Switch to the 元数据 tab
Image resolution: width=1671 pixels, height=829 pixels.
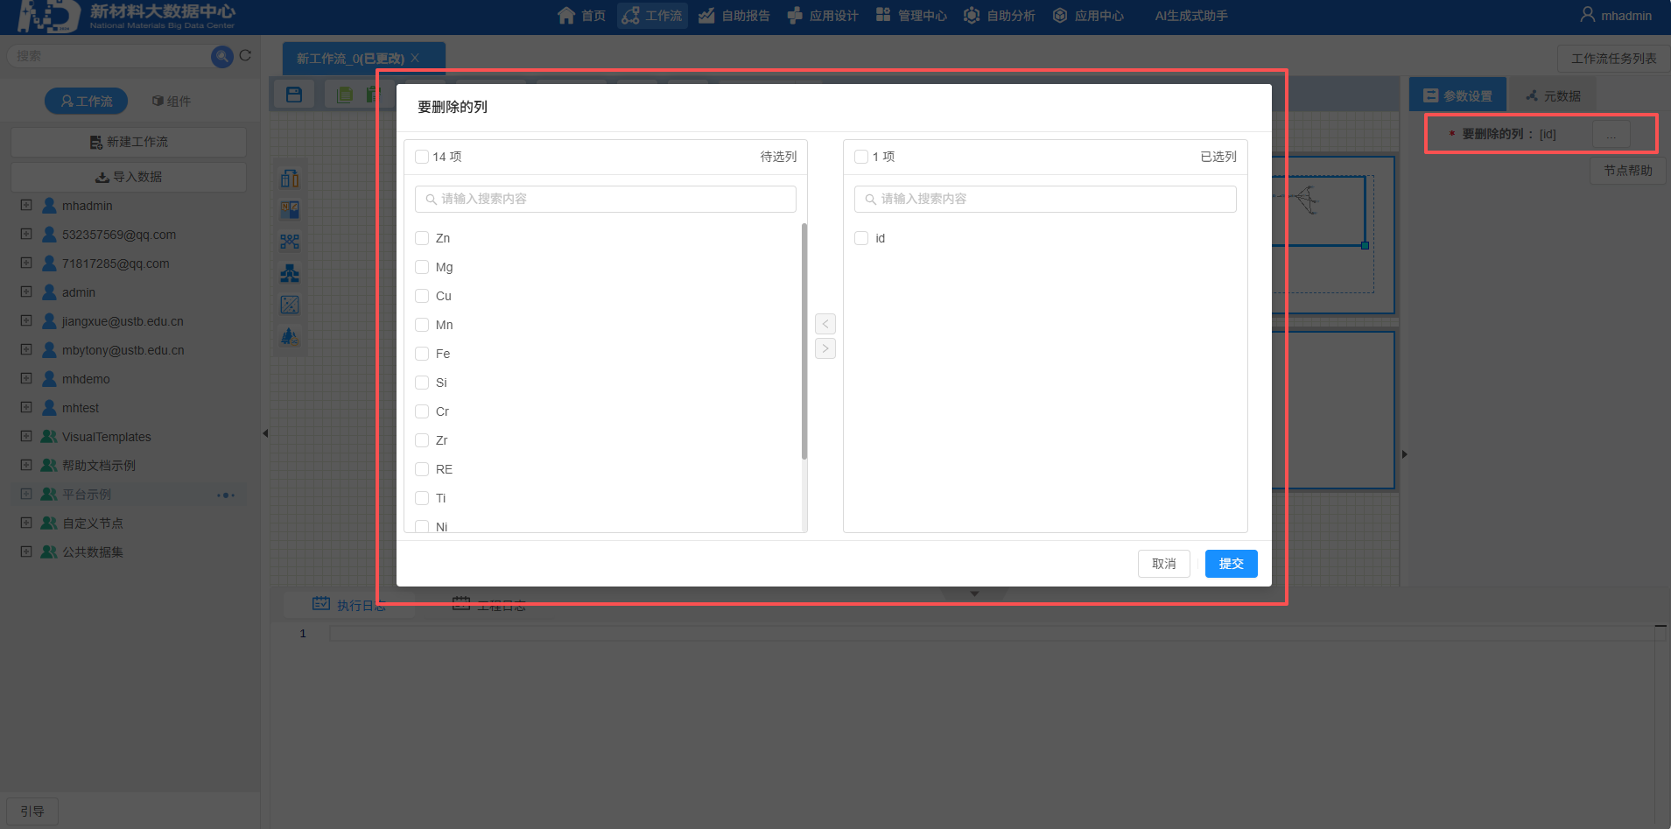[x=1553, y=95]
